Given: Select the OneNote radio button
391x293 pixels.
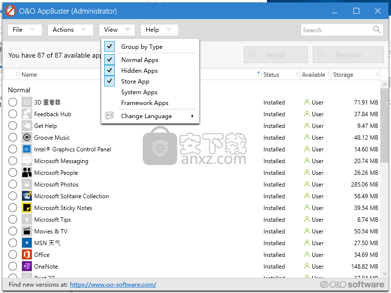Looking at the screenshot, I should pos(13,266).
